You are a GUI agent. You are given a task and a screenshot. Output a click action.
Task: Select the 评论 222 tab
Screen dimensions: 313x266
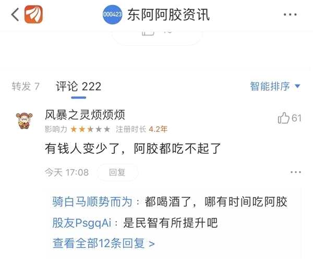78,87
